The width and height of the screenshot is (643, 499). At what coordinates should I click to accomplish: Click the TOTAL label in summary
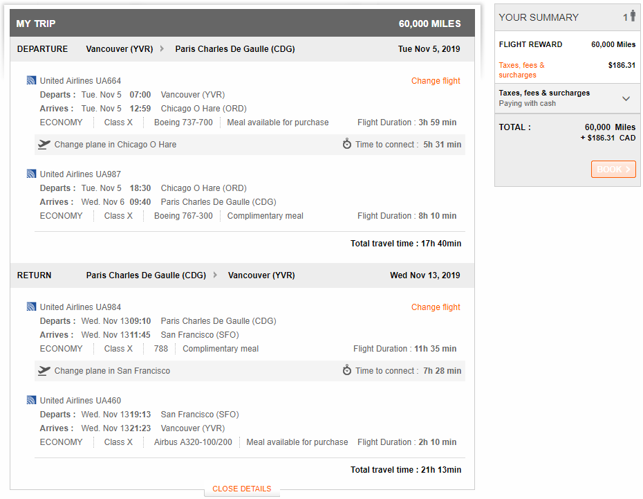point(514,127)
